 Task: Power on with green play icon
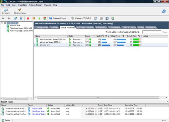pyautogui.click(x=39, y=19)
